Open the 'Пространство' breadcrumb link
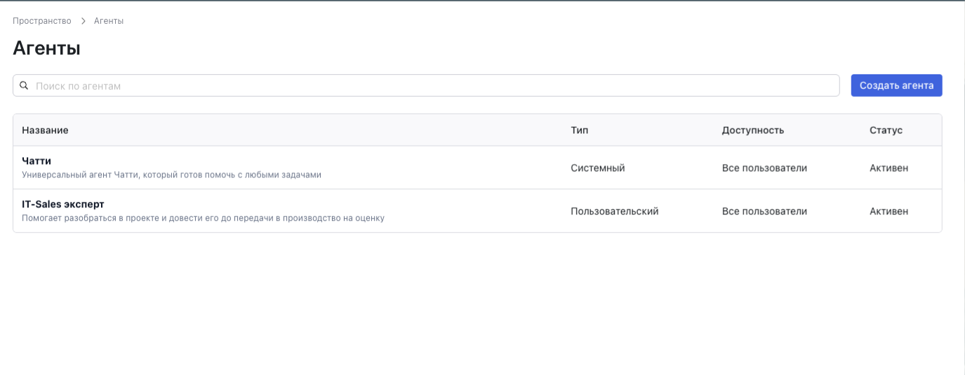965x375 pixels. [42, 21]
